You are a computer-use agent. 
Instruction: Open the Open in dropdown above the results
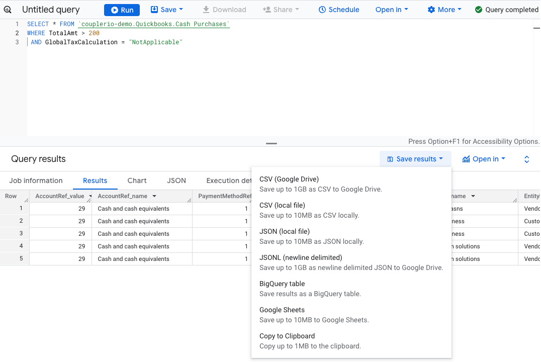[484, 159]
